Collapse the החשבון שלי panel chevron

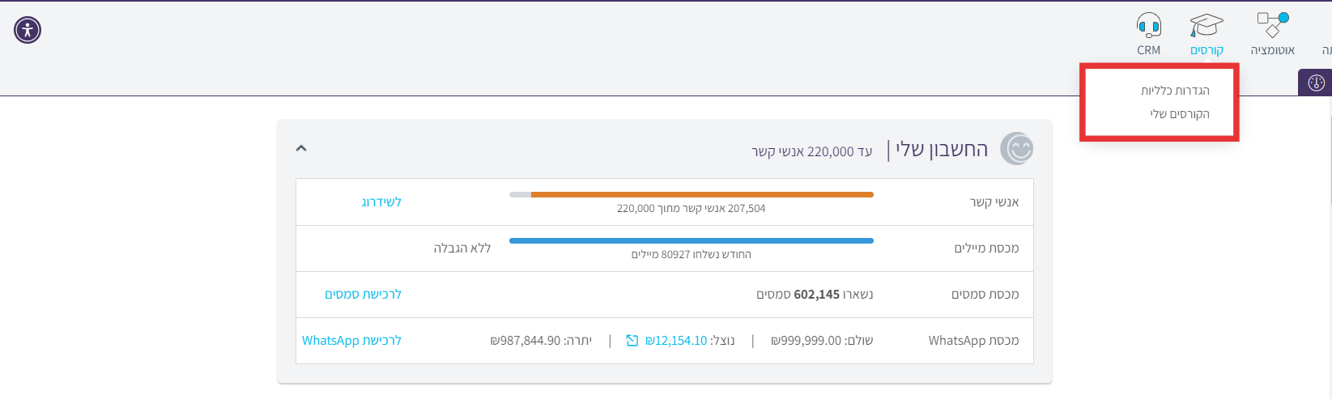click(x=301, y=149)
